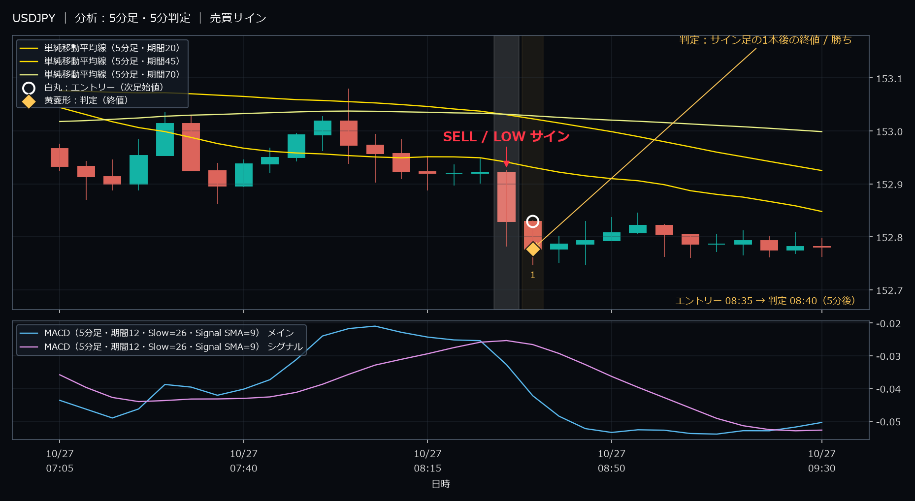Viewport: 915px width, 501px height.
Task: Click the header text 分析：5分足・5分判定
Action: [x=132, y=18]
